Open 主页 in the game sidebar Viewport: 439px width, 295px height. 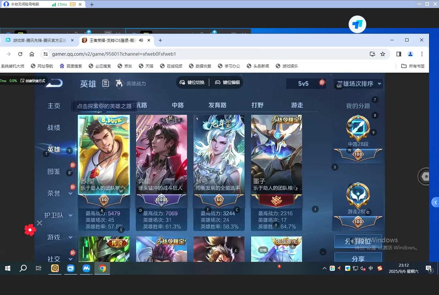coord(54,106)
